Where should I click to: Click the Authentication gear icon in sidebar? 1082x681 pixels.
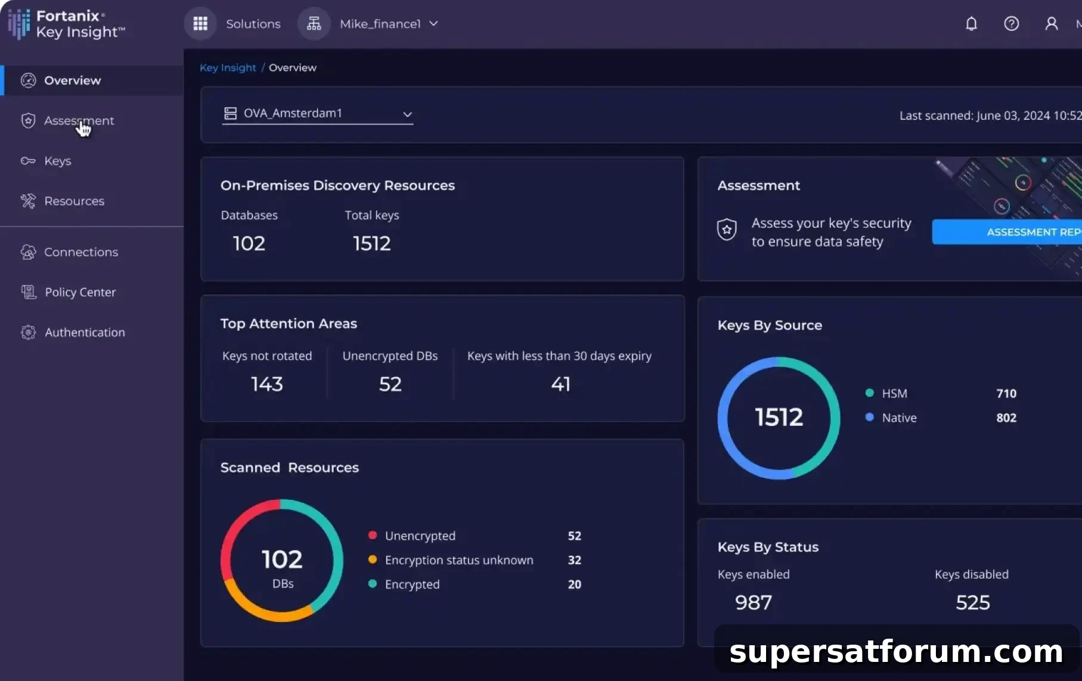pyautogui.click(x=28, y=332)
